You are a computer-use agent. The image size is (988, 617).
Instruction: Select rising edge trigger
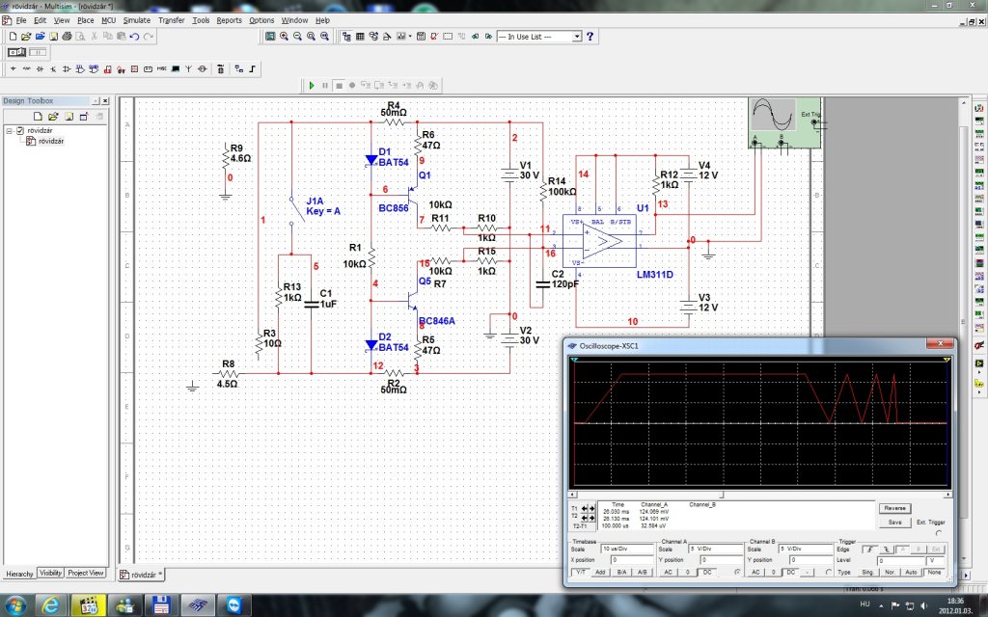pos(868,549)
